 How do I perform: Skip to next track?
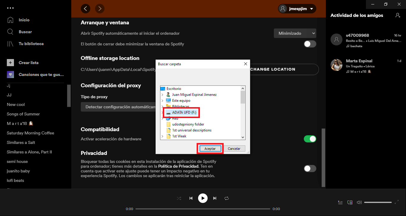tap(215, 198)
